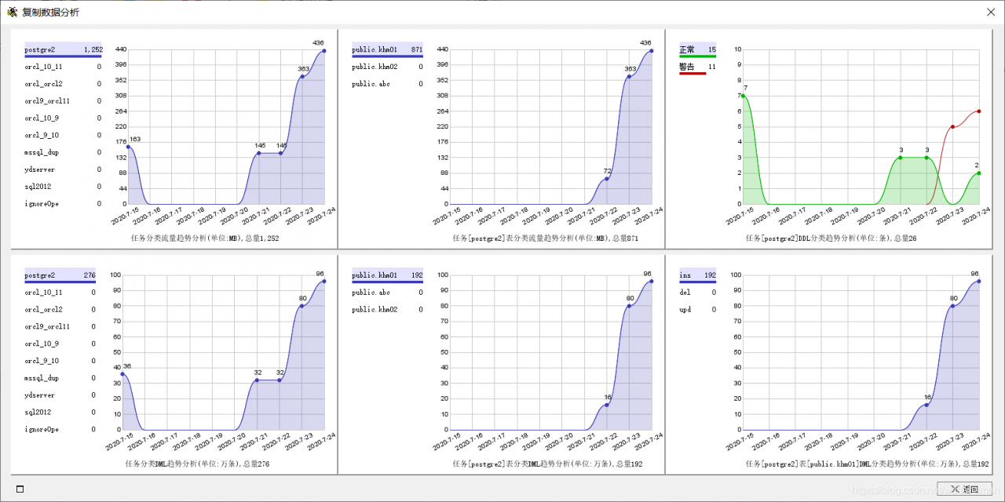Select the upd legend row
This screenshot has height=502, width=1005.
pos(697,310)
